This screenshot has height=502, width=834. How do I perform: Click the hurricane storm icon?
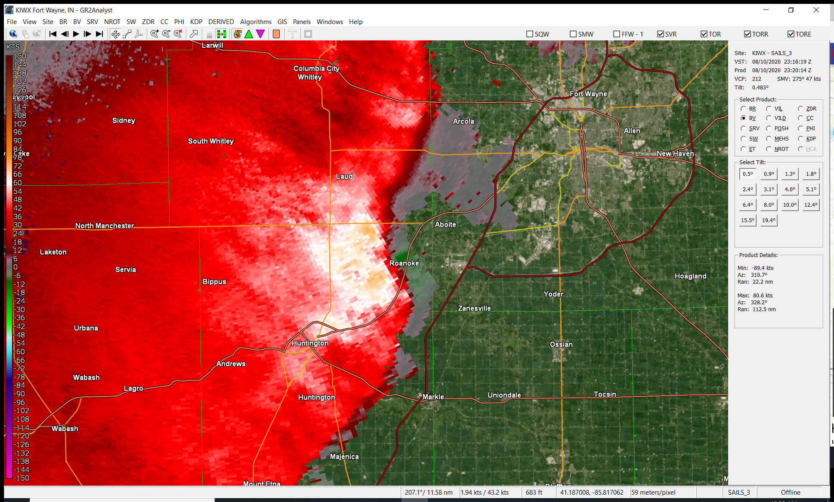click(x=237, y=34)
